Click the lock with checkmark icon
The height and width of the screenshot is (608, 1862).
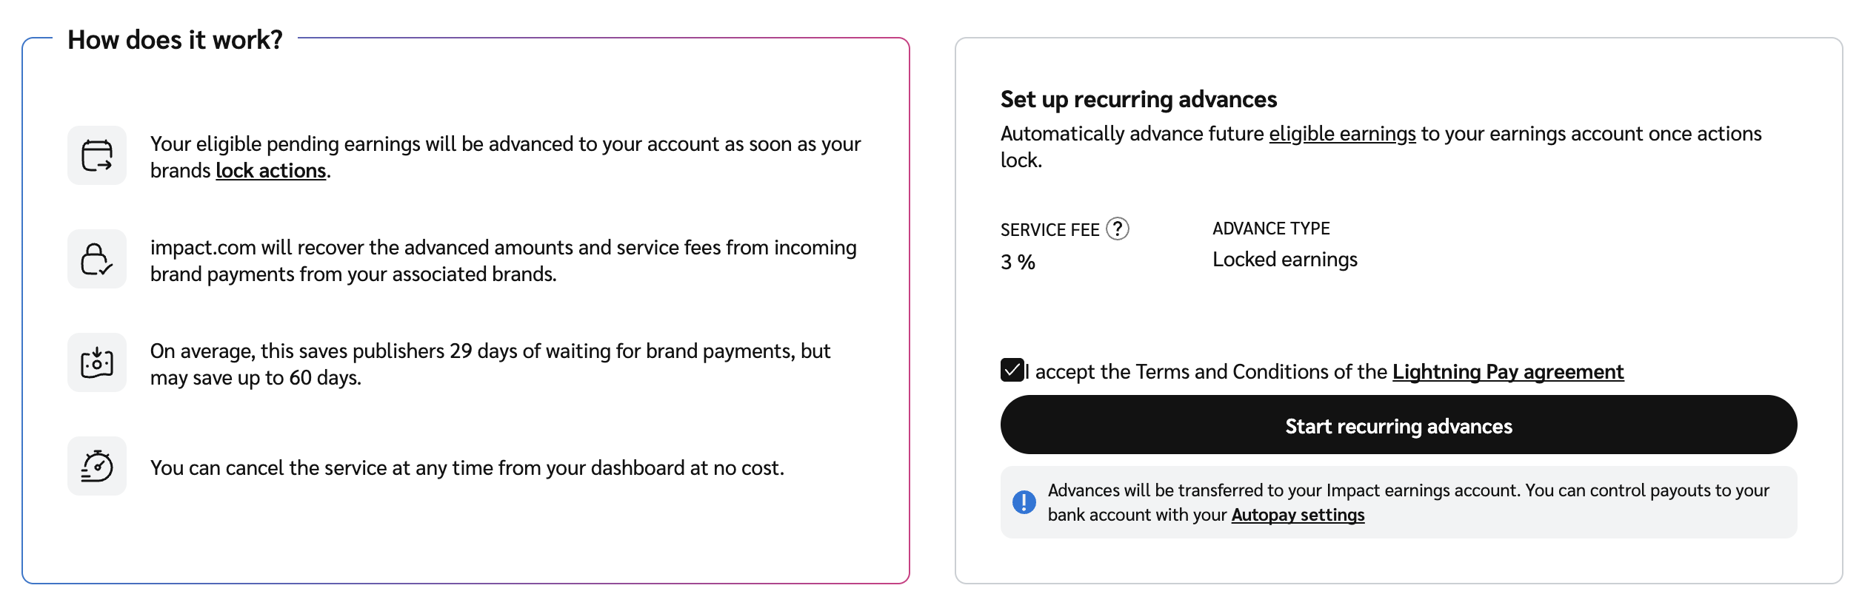(x=96, y=259)
